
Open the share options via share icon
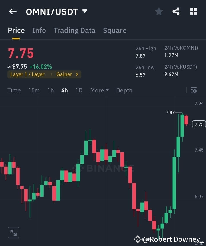point(176,11)
